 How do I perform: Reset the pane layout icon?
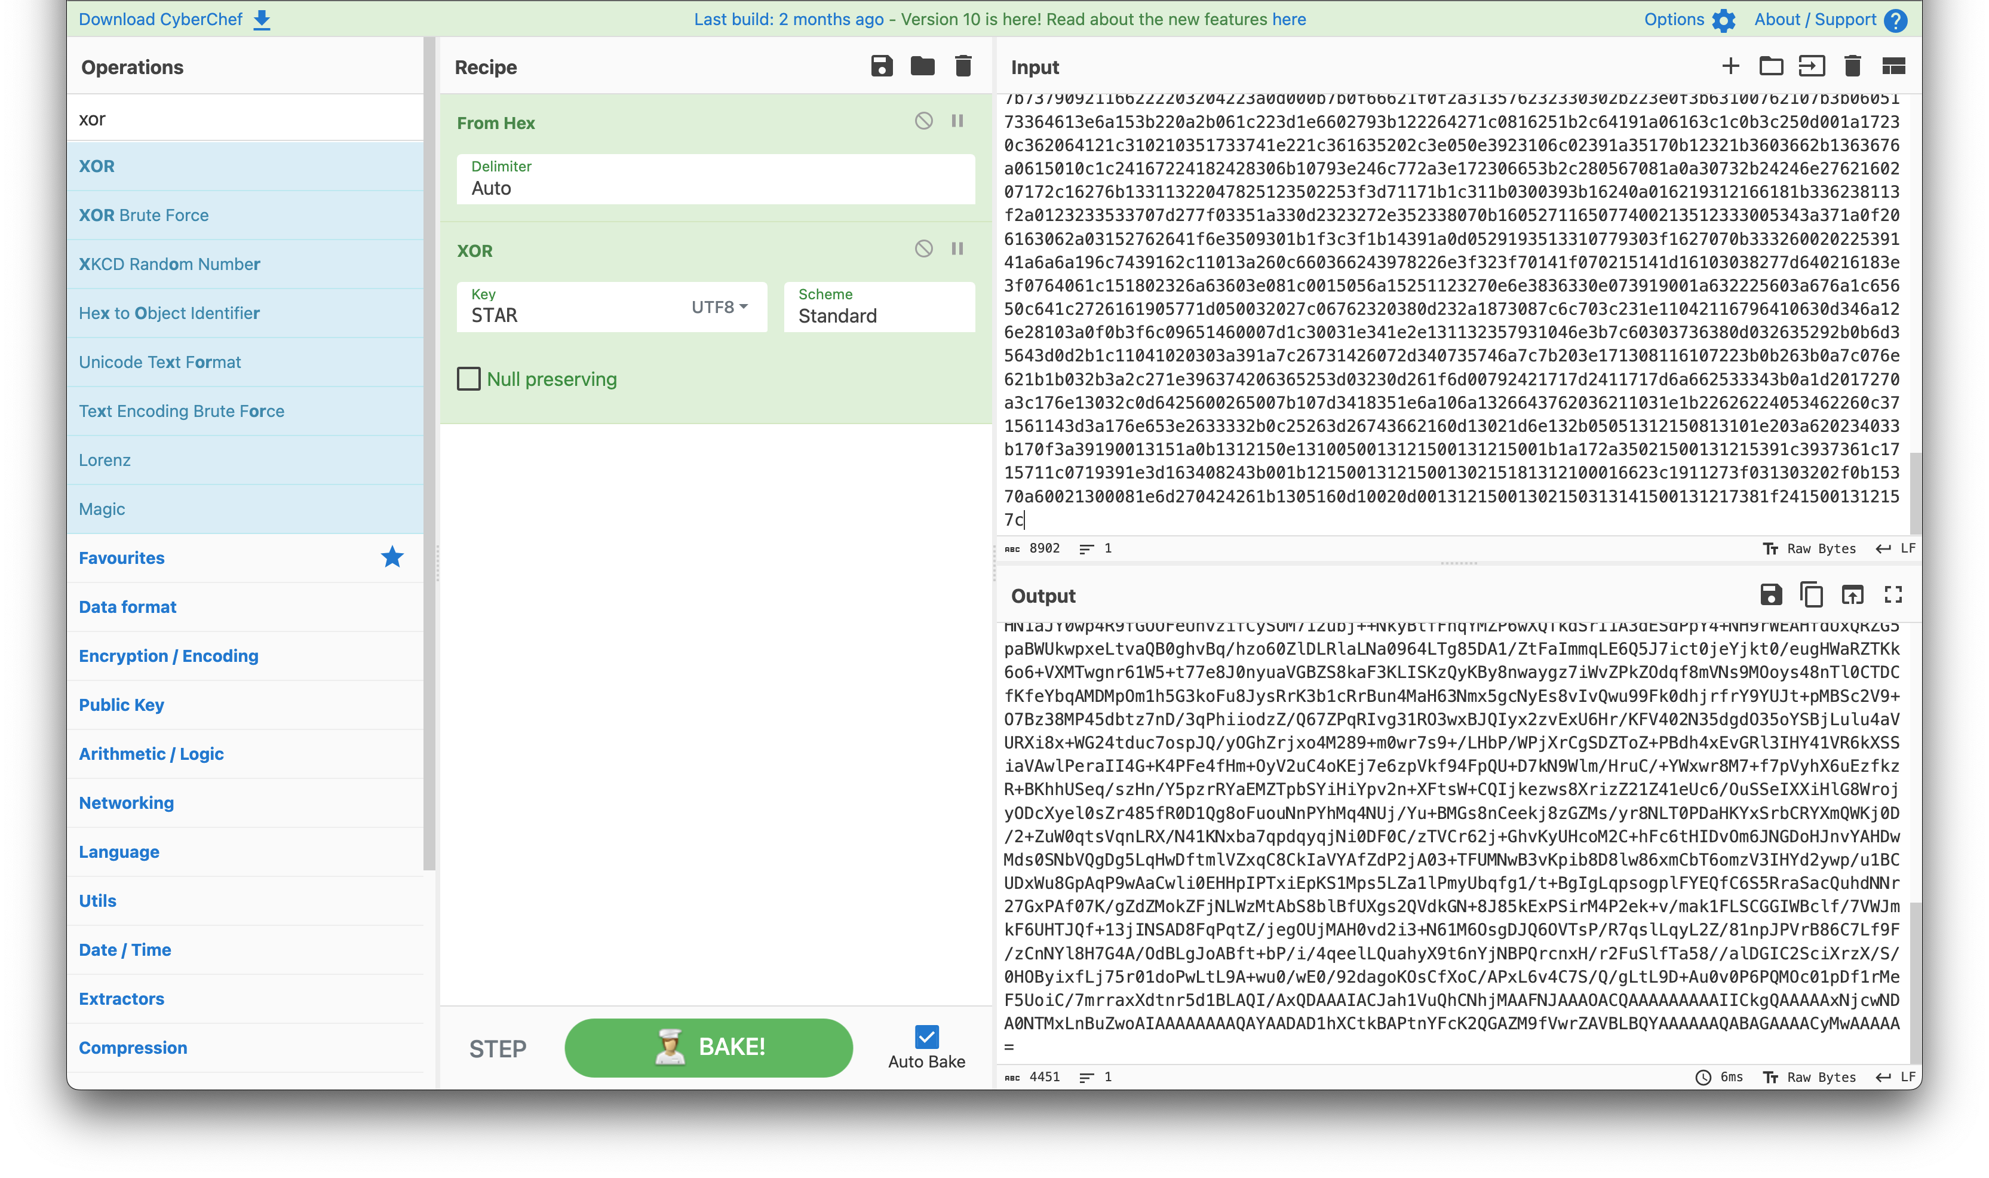[1893, 66]
